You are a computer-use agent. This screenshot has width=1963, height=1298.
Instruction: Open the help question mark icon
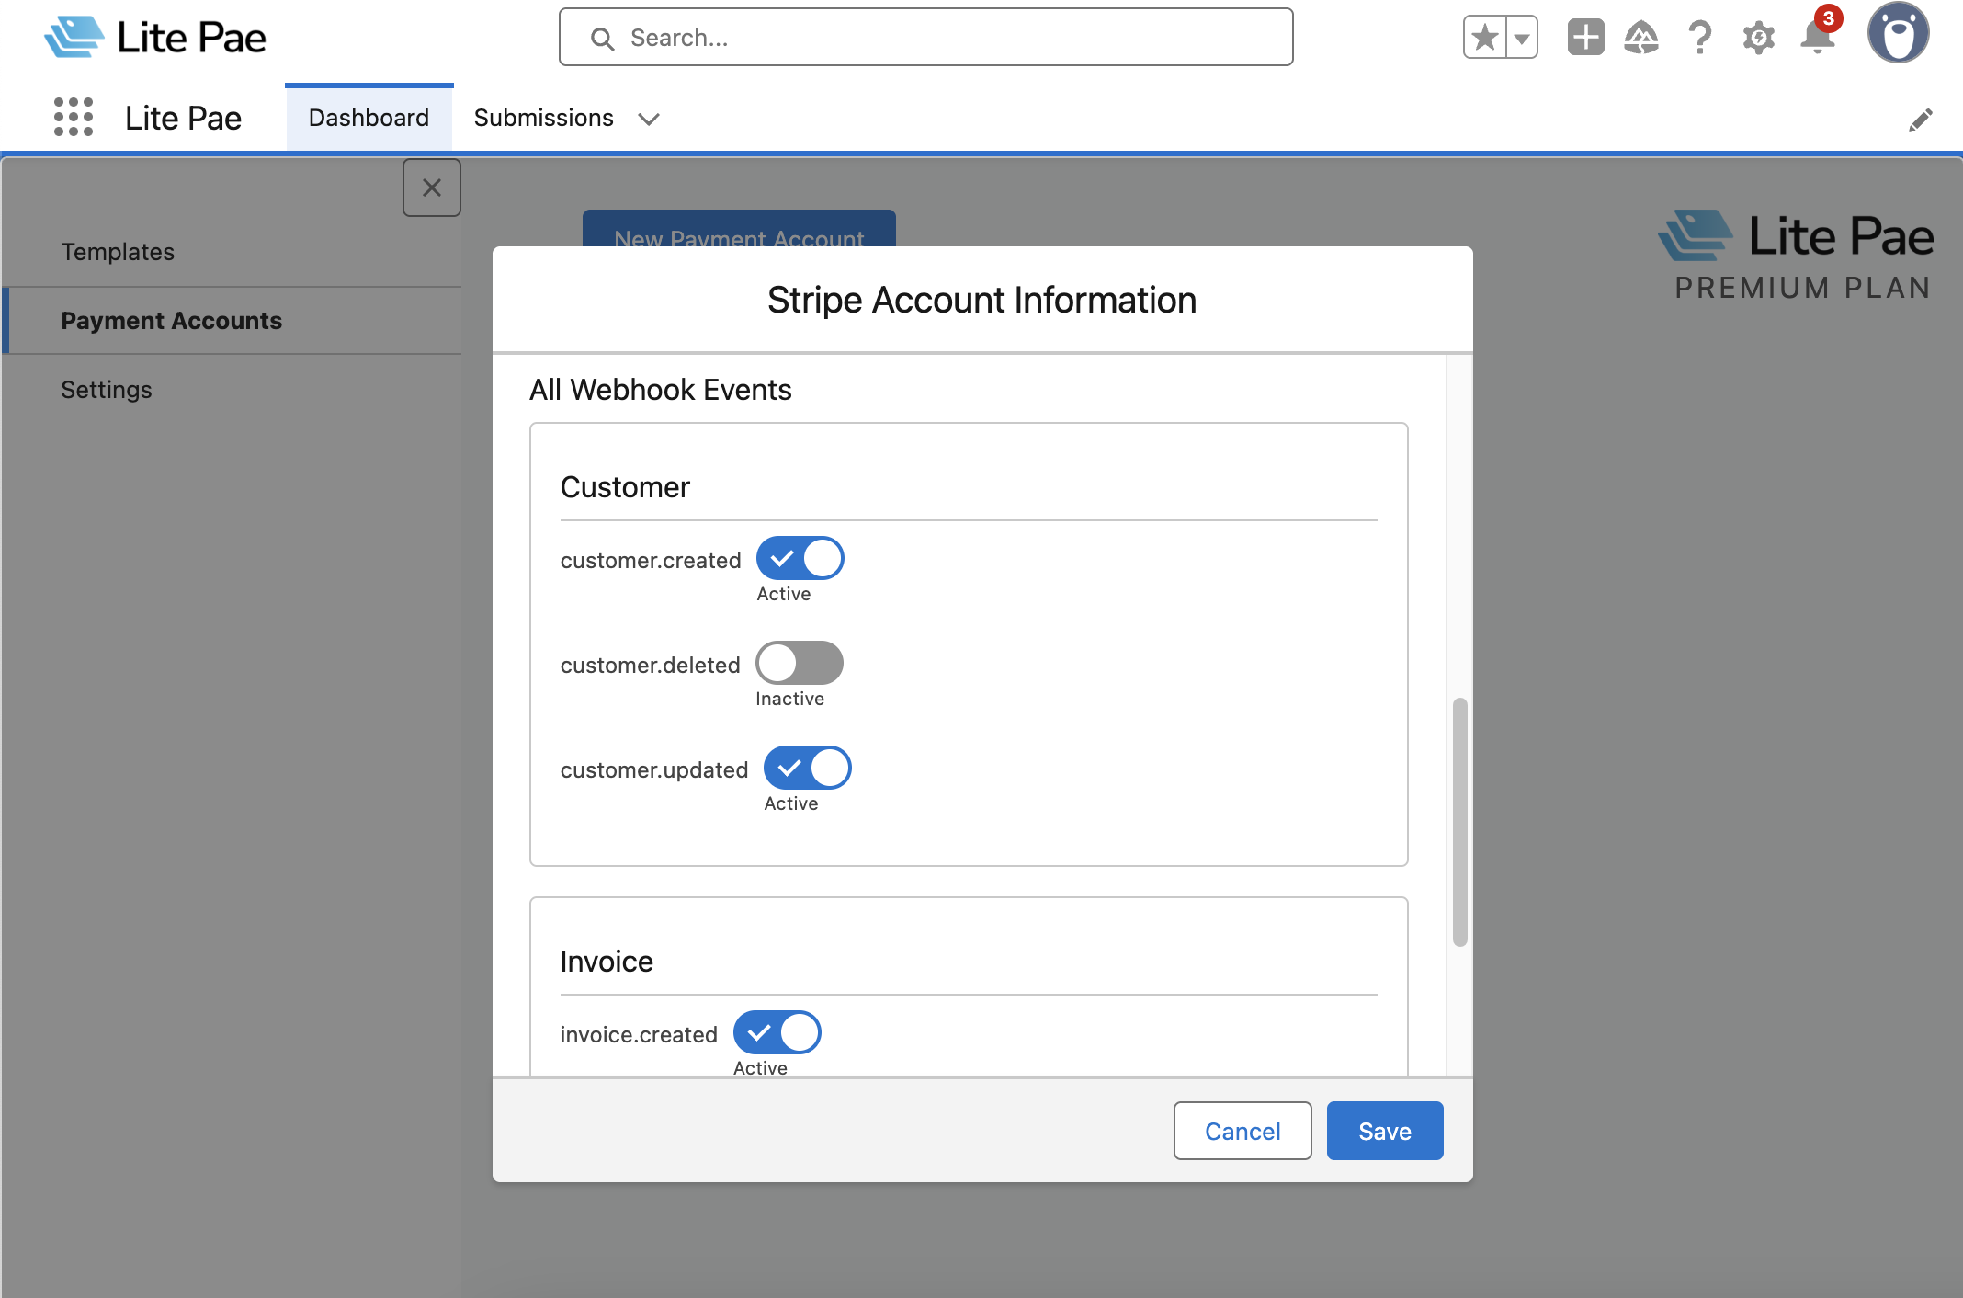1700,38
